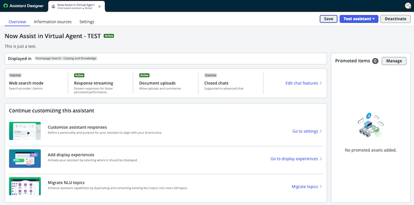Screen dimensions: 414x205
Task: Click the Edit chat features link
Action: pyautogui.click(x=304, y=83)
